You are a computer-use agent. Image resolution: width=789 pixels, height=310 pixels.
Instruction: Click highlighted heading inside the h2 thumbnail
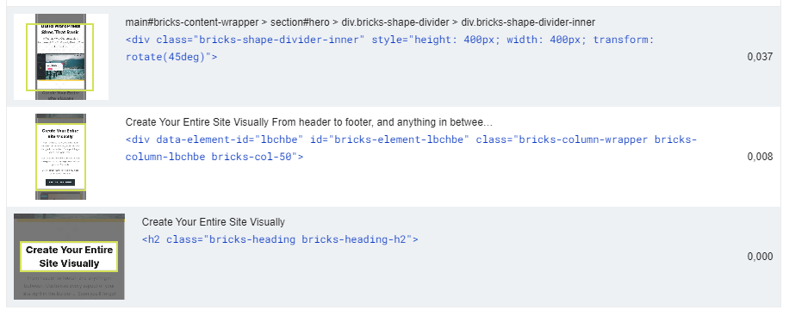tap(69, 257)
